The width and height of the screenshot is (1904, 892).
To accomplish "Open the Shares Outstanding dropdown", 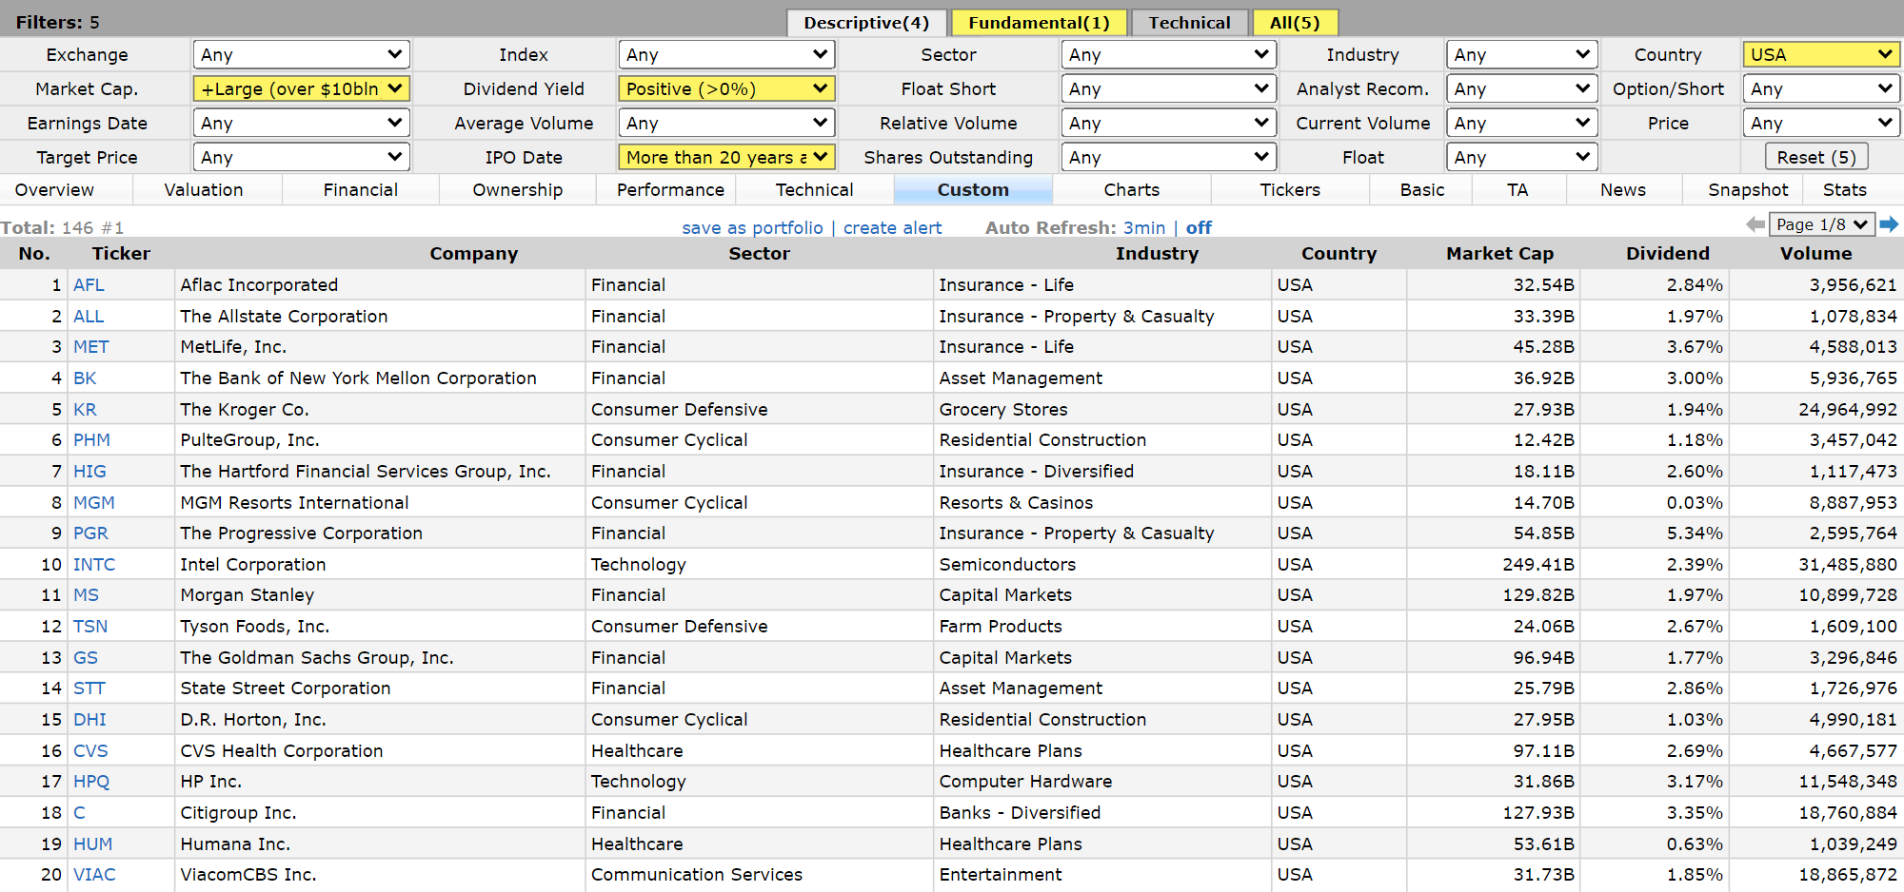I will [1169, 157].
